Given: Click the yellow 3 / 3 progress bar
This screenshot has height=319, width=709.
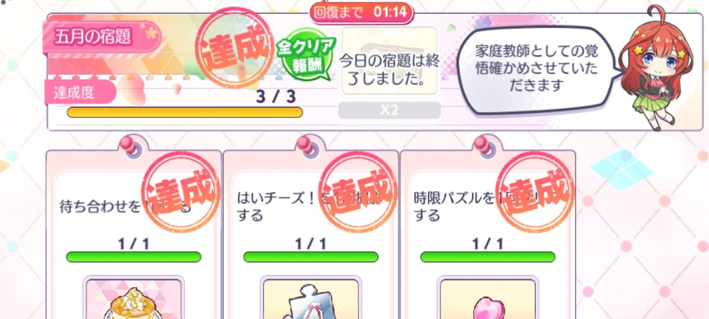Looking at the screenshot, I should tap(185, 112).
